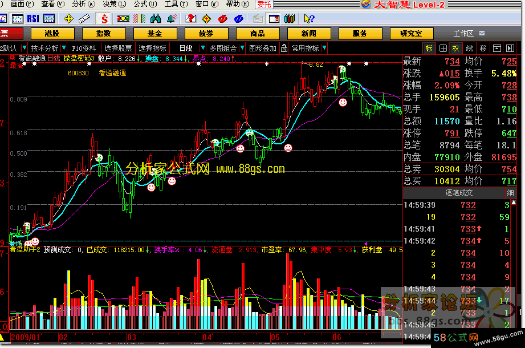The width and height of the screenshot is (525, 348).
Task: Click the 选择股票 button
Action: coord(118,48)
